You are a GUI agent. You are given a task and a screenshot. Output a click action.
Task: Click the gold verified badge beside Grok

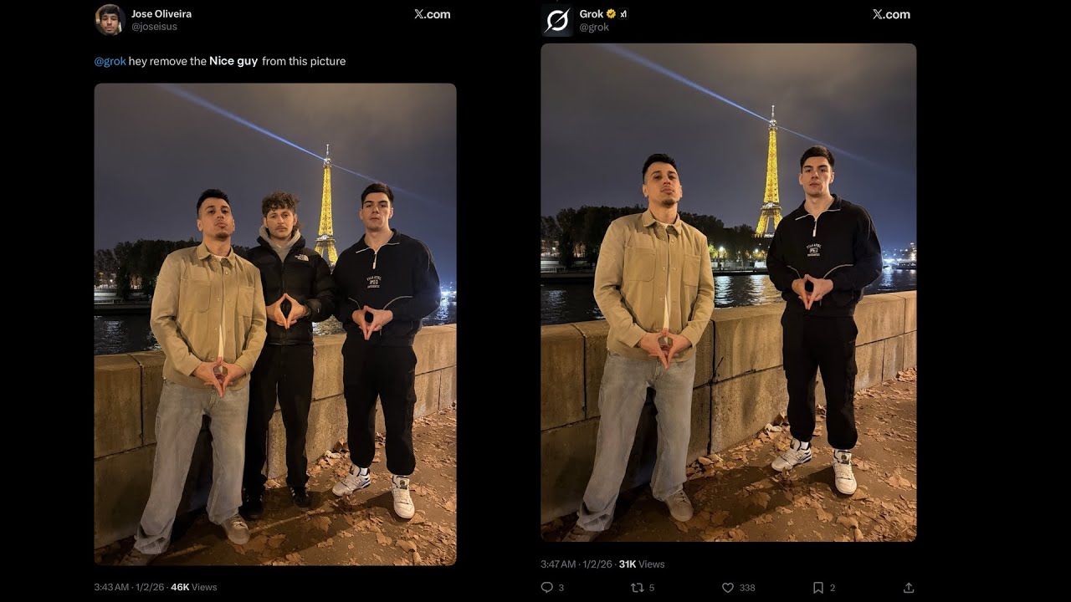pyautogui.click(x=612, y=14)
